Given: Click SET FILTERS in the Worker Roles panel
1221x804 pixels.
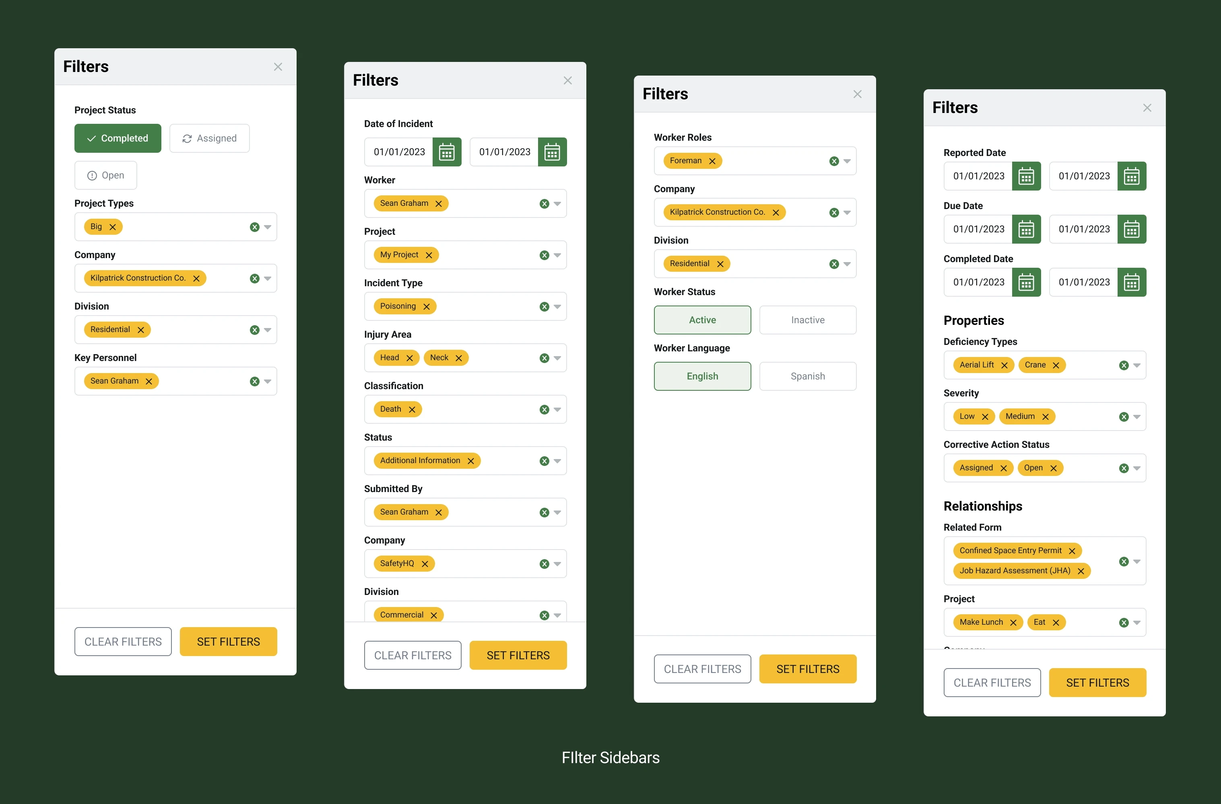Looking at the screenshot, I should tap(807, 669).
